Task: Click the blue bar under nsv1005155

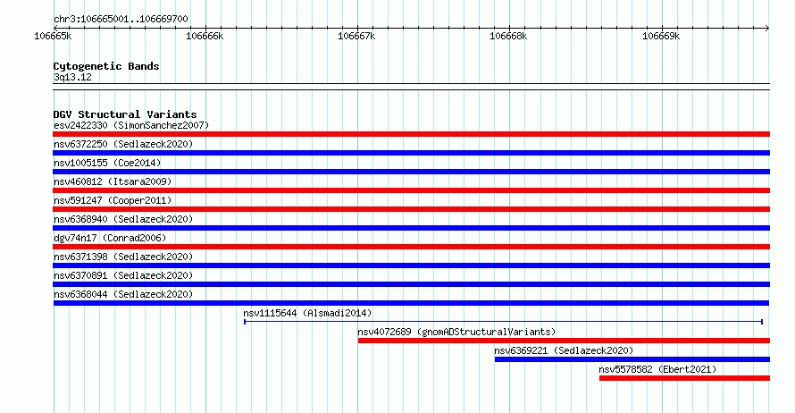Action: [x=411, y=172]
